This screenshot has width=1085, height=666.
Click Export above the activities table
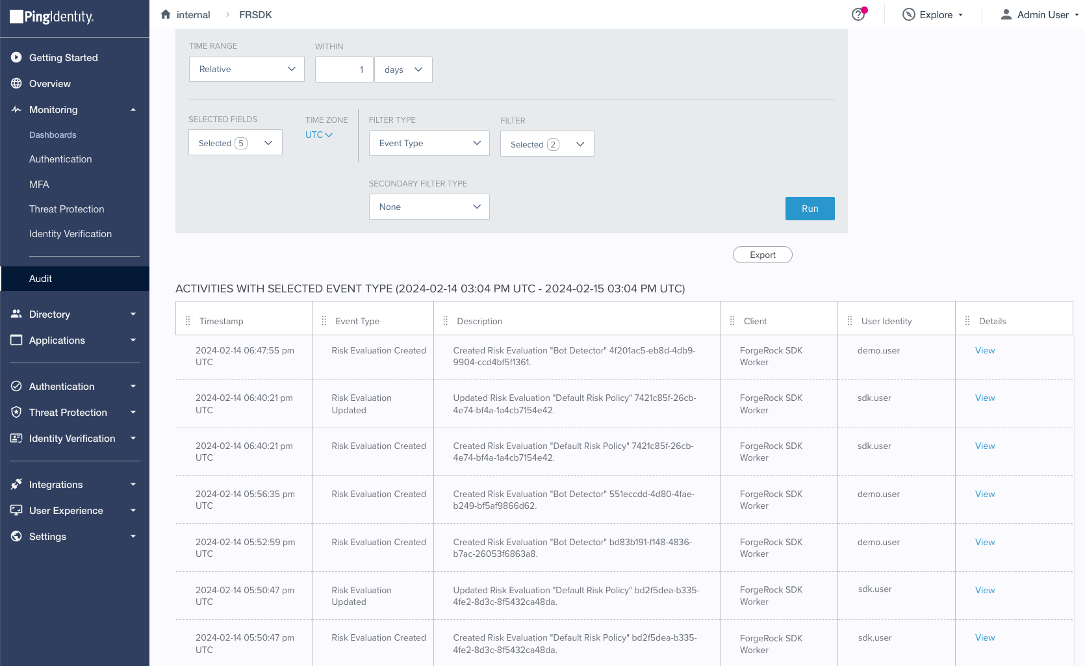point(762,254)
